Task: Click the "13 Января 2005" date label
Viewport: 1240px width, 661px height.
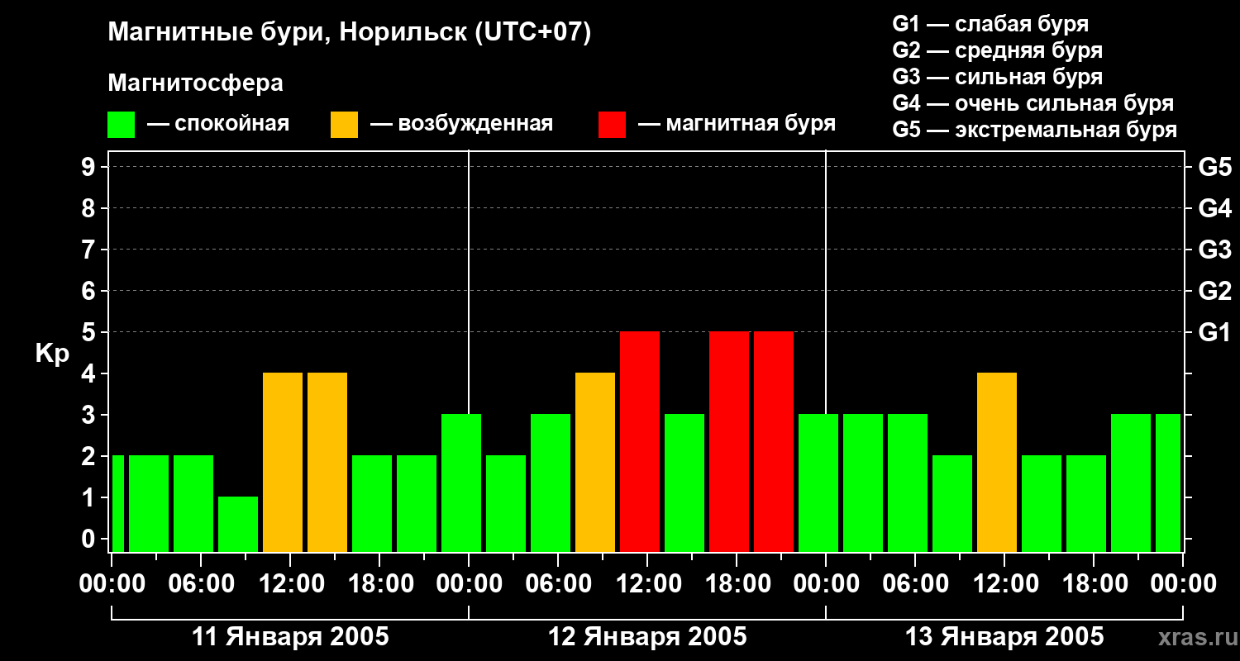Action: [x=1004, y=637]
